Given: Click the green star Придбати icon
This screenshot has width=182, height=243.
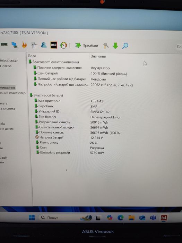Looking at the screenshot, I should pos(78,45).
